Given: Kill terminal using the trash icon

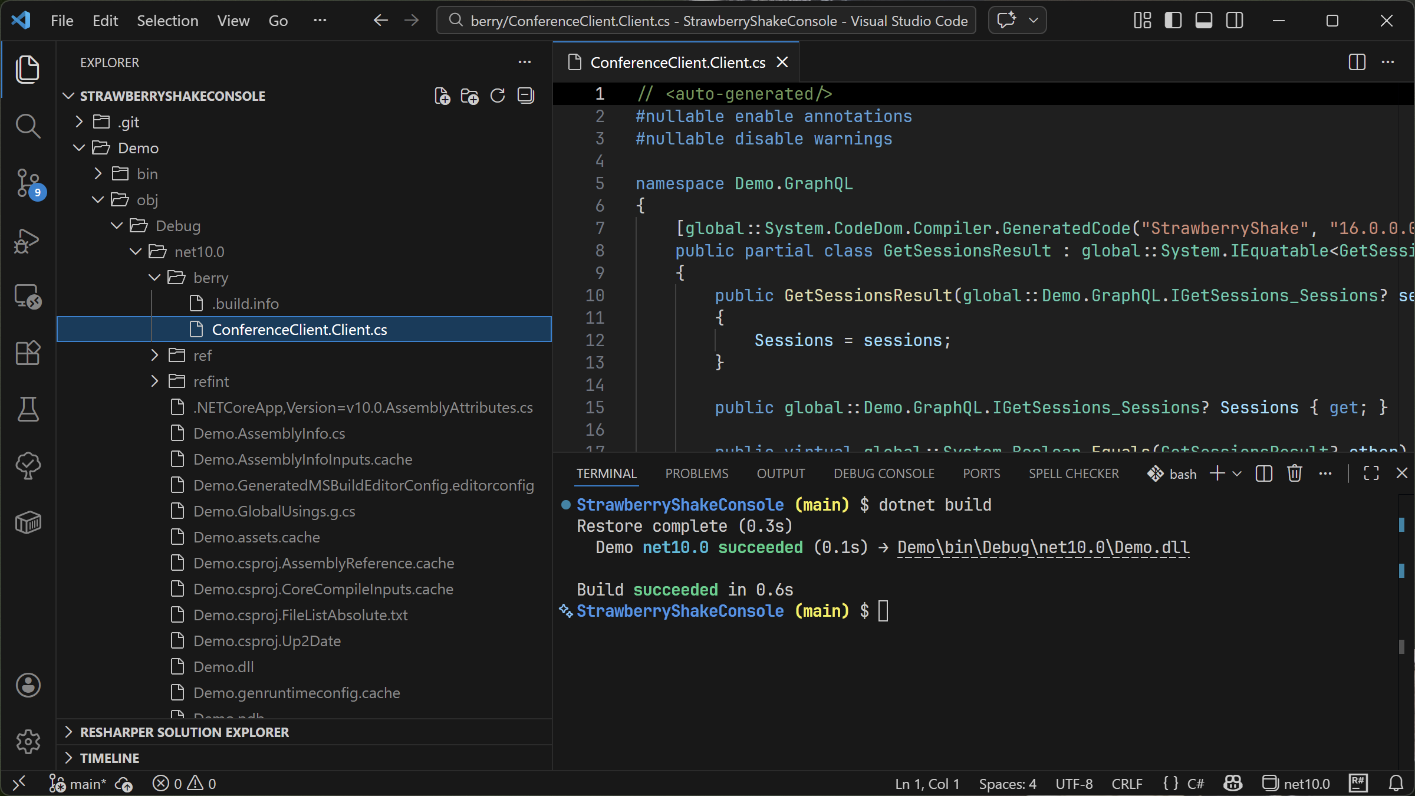Looking at the screenshot, I should pyautogui.click(x=1294, y=473).
